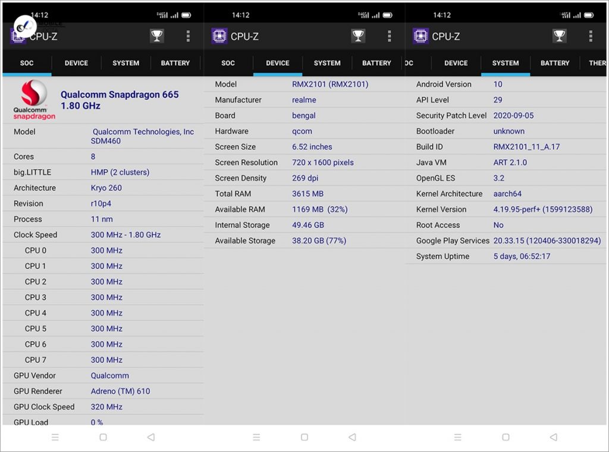Click the CPU 7 row
Viewport: 609px width, 452px height.
coord(103,360)
